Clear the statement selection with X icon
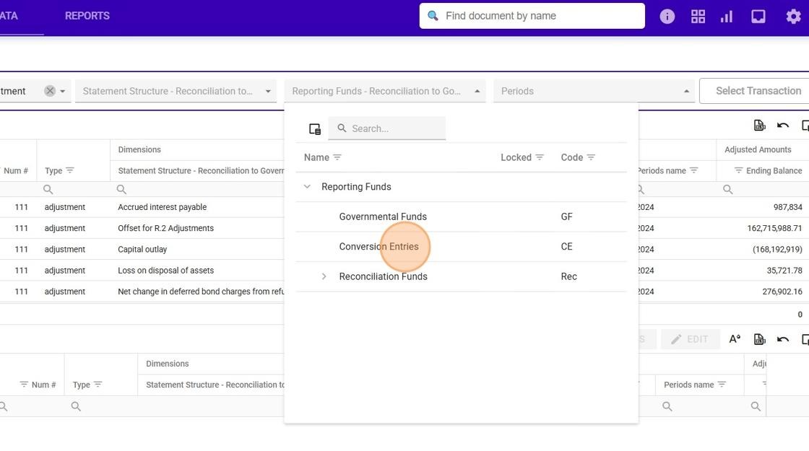The width and height of the screenshot is (809, 451). point(50,91)
